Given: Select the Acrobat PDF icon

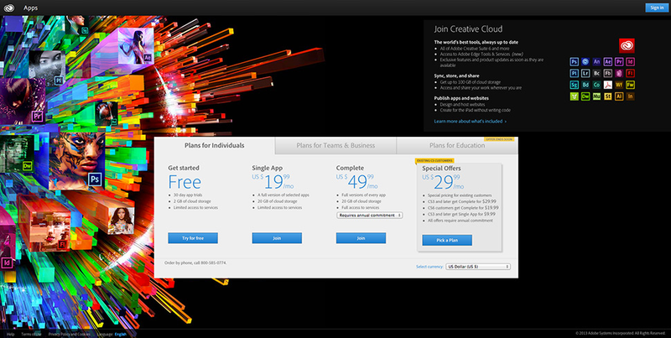Looking at the screenshot, I should [608, 85].
